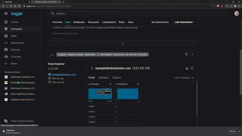
Task: Click the data table vertical scrollbar
Action: pos(197,99)
